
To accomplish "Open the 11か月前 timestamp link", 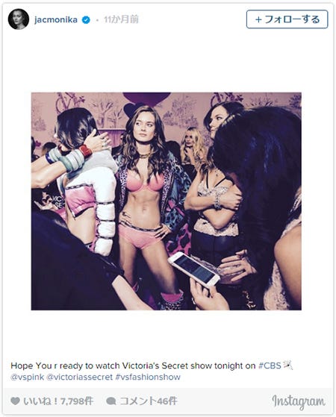I will 121,19.
